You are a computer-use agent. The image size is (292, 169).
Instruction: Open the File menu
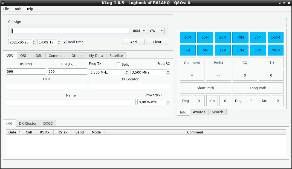tap(6, 9)
